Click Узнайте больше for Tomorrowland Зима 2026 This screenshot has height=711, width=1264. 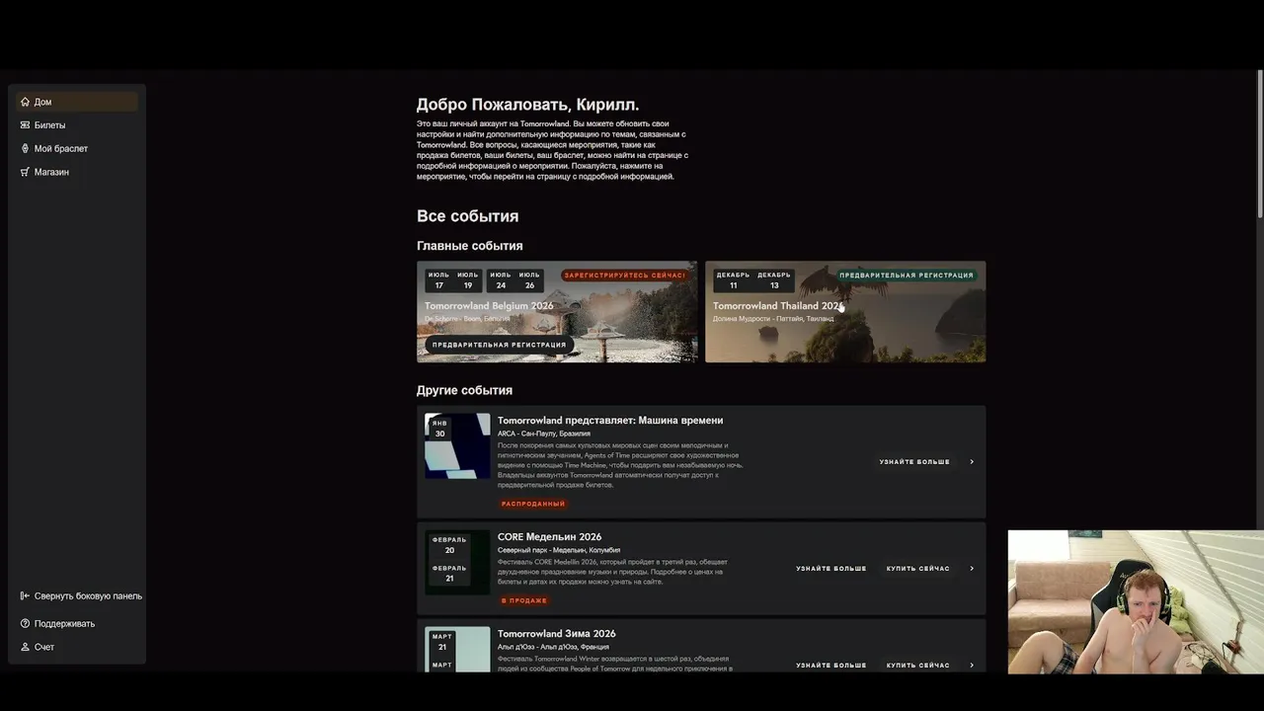[x=831, y=666]
